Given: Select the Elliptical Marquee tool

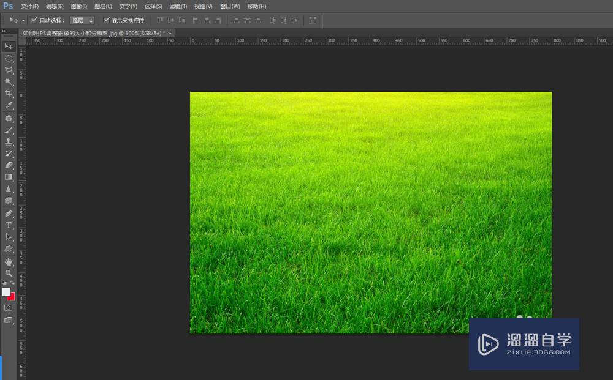Looking at the screenshot, I should point(9,58).
